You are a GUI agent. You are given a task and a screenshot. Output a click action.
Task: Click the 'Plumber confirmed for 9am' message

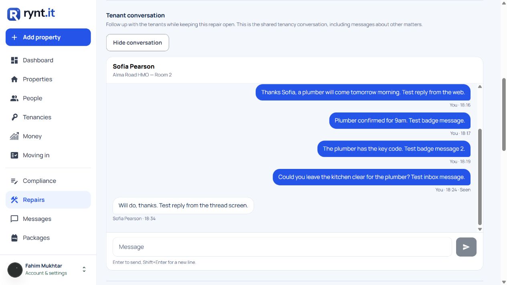click(400, 120)
